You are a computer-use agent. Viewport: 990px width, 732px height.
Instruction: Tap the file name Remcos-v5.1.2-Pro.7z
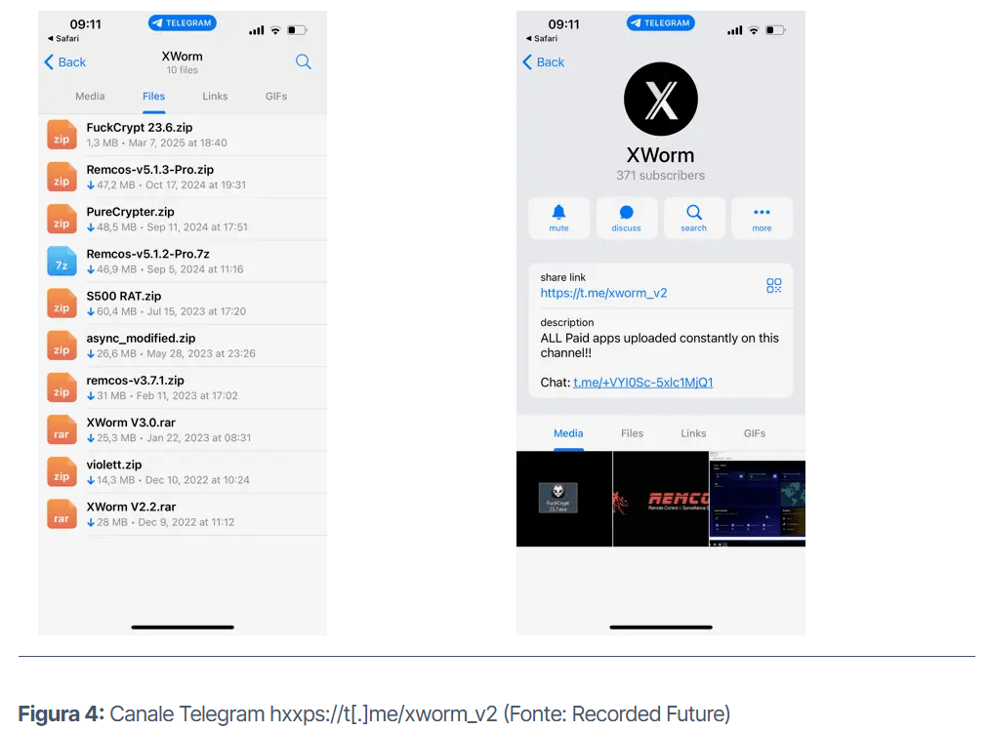pyautogui.click(x=147, y=254)
